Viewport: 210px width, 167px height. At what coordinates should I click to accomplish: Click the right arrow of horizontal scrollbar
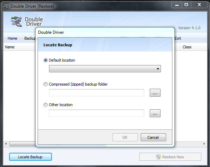pyautogui.click(x=204, y=144)
